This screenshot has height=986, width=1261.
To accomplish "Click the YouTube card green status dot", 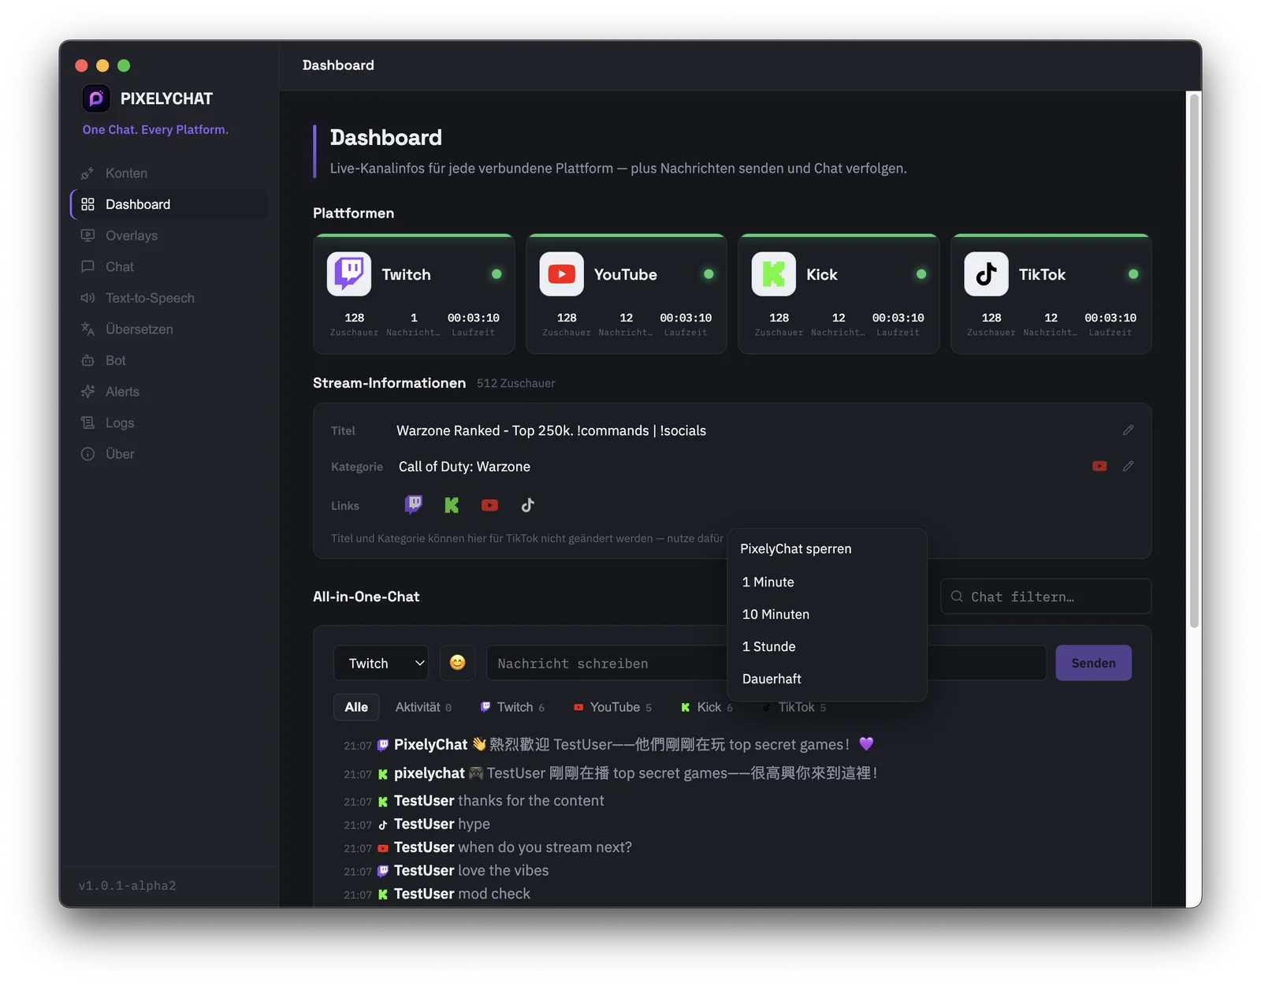I will (x=709, y=274).
